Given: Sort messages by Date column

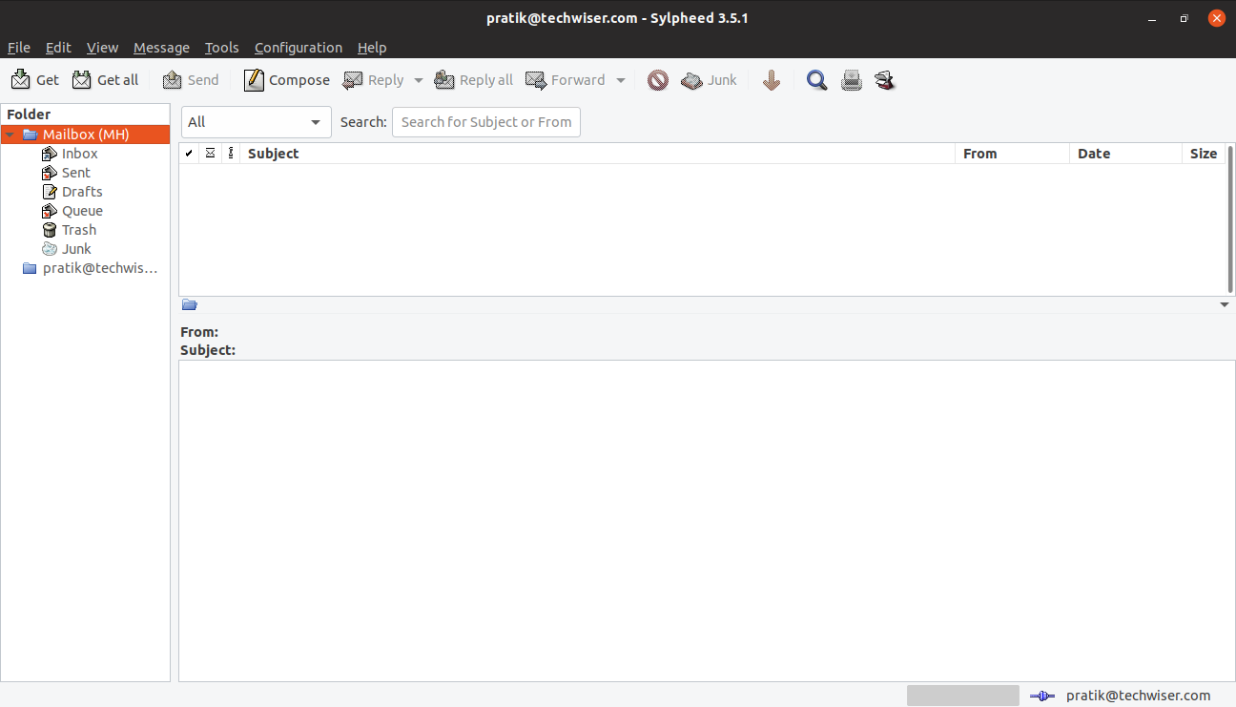Looking at the screenshot, I should click(1125, 154).
